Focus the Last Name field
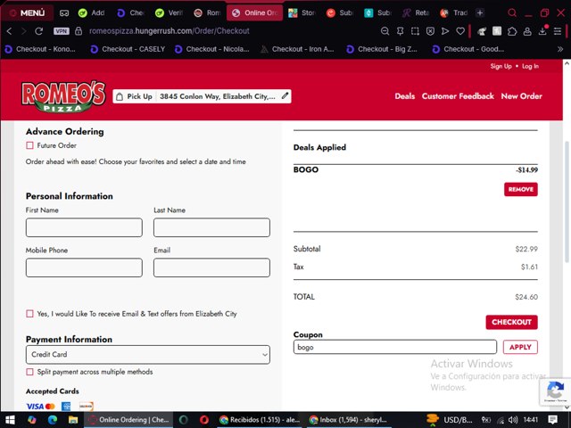Image resolution: width=571 pixels, height=428 pixels. (211, 227)
